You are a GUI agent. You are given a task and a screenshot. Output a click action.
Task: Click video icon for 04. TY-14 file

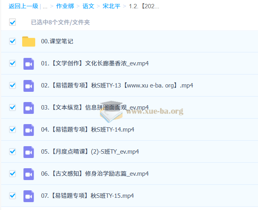coord(28,130)
